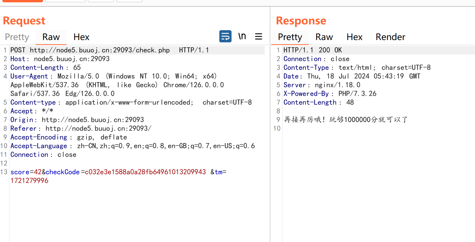Click the Accept header line
Screen dimensions: 475x242
coord(32,111)
